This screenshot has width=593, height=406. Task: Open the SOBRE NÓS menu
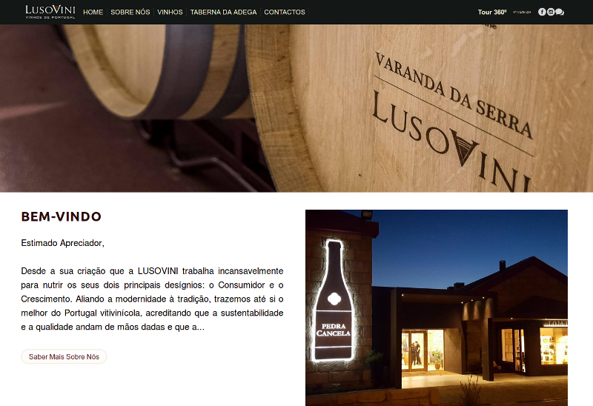pyautogui.click(x=130, y=12)
